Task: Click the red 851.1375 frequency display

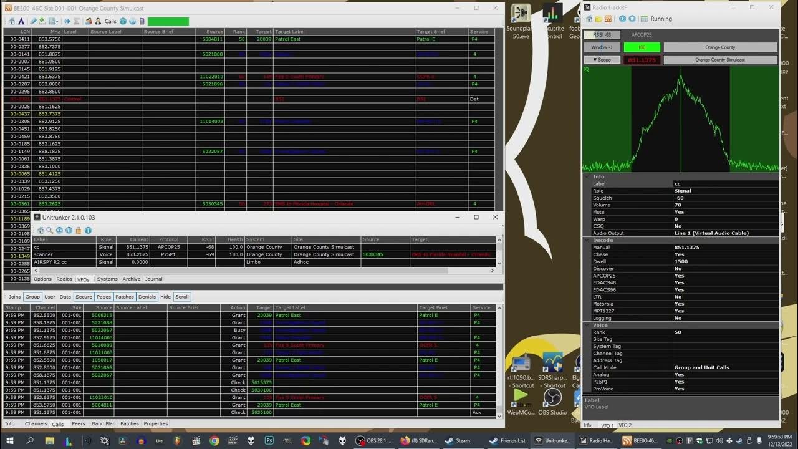Action: [x=642, y=60]
